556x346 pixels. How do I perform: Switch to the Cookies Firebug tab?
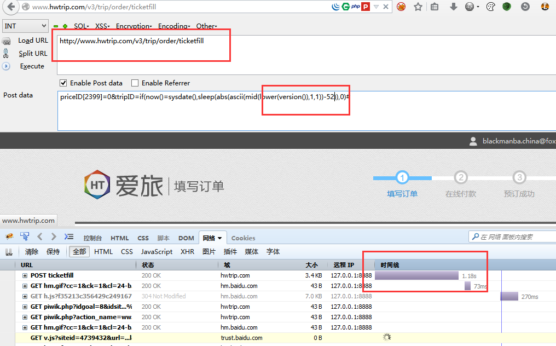pos(243,238)
